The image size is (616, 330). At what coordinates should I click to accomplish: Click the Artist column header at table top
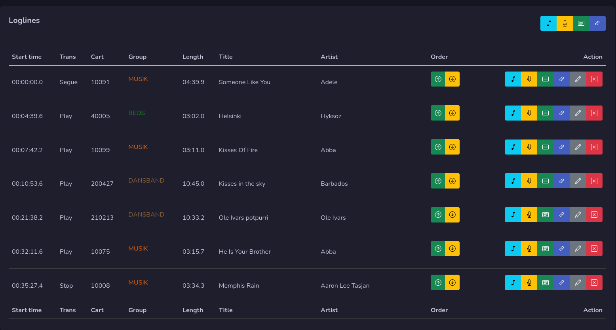(x=329, y=57)
